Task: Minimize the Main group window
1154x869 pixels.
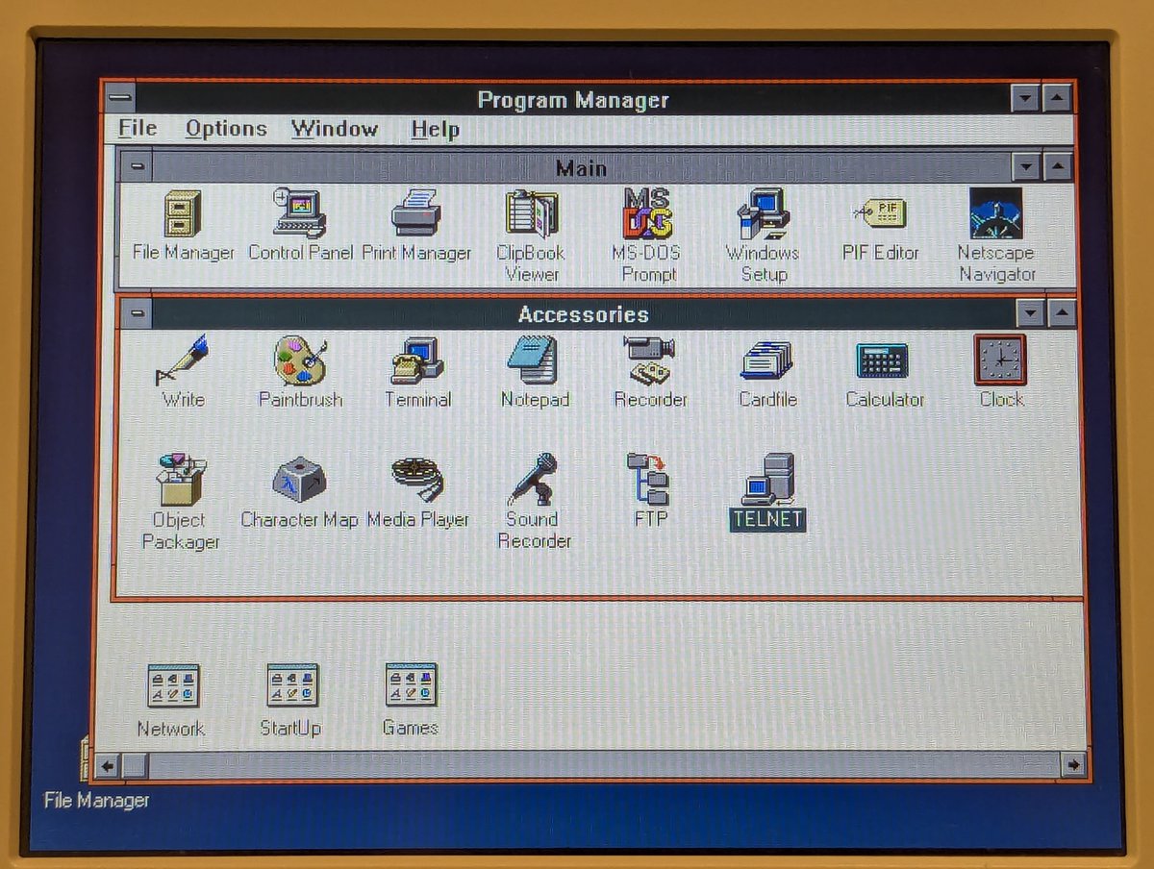Action: 1026,167
